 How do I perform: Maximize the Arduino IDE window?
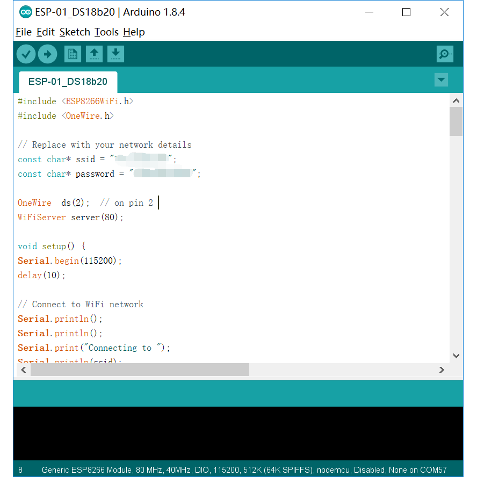point(406,12)
